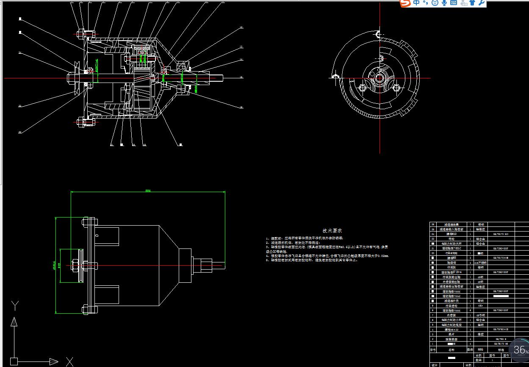The height and width of the screenshot is (367, 529).
Task: Click the 技术要求 heading text
Action: coord(332,231)
